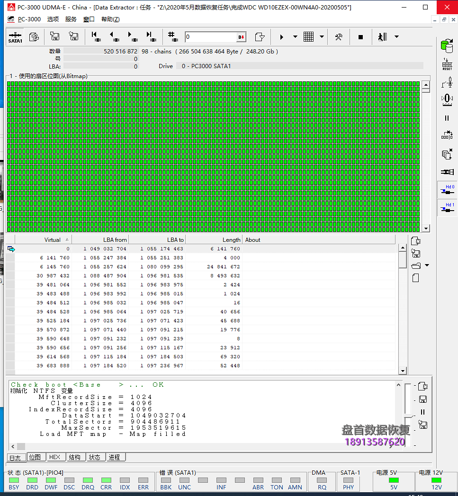Switch to the 状态 tab
This screenshot has height=496, width=458.
(95, 457)
